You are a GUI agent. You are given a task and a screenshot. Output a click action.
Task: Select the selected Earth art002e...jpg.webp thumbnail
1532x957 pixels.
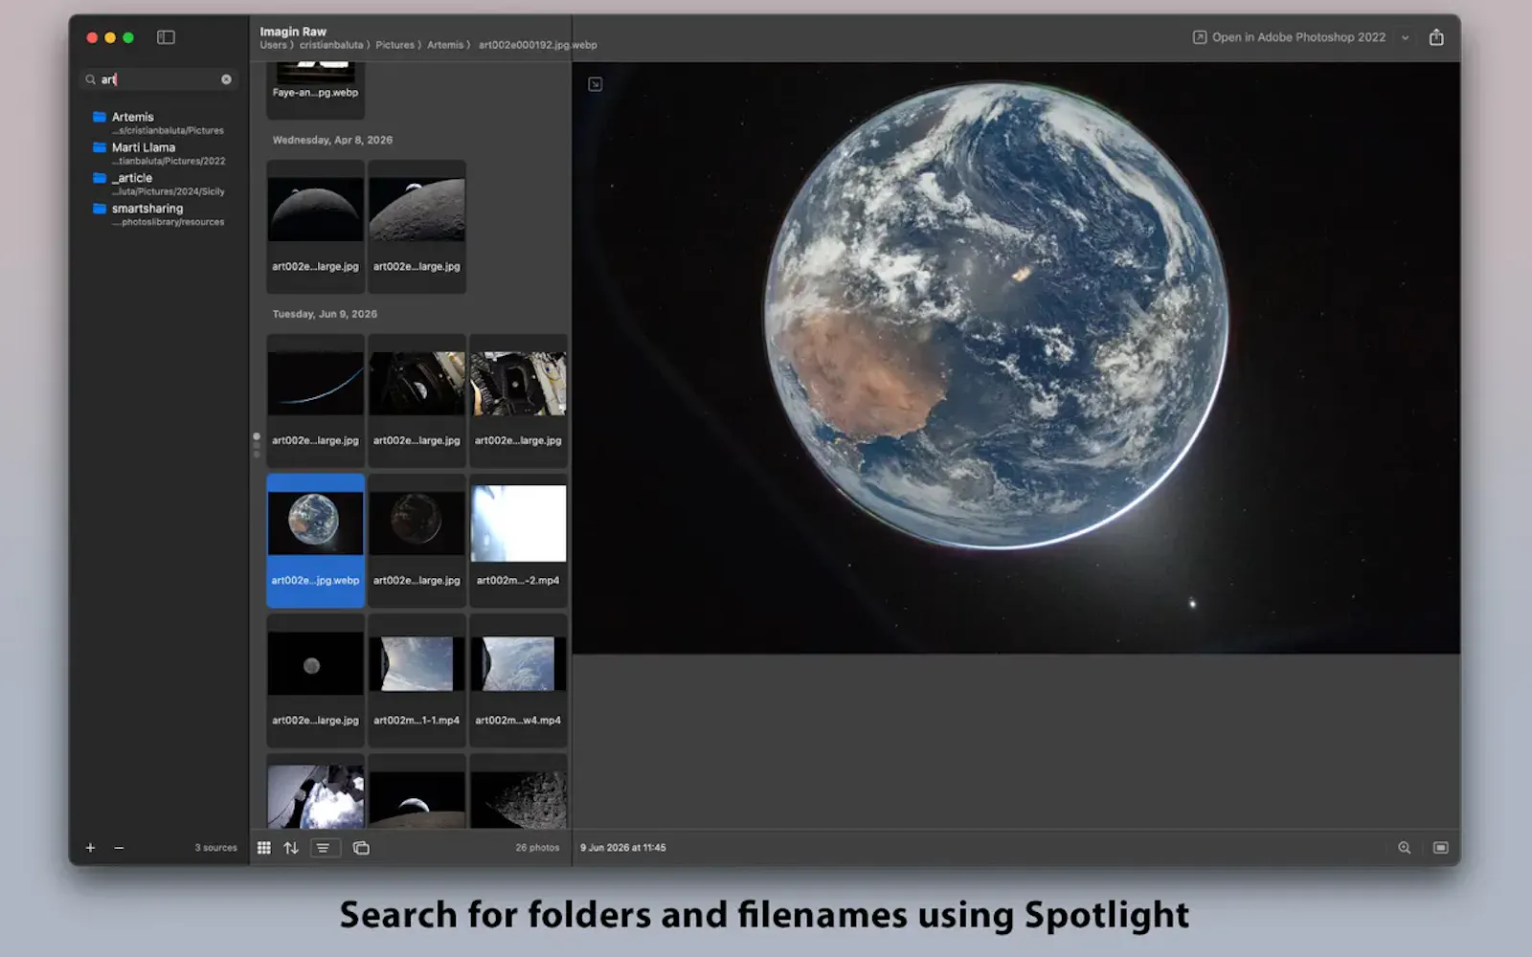tap(315, 541)
